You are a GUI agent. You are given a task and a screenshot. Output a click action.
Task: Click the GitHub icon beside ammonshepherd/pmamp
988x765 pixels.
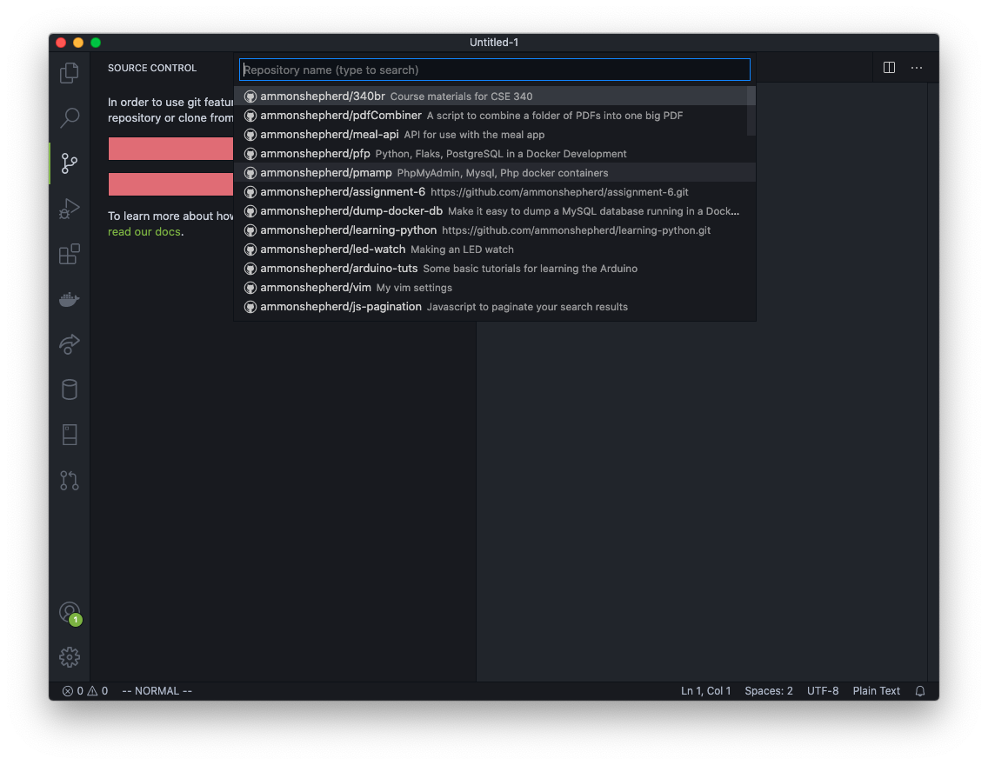250,172
